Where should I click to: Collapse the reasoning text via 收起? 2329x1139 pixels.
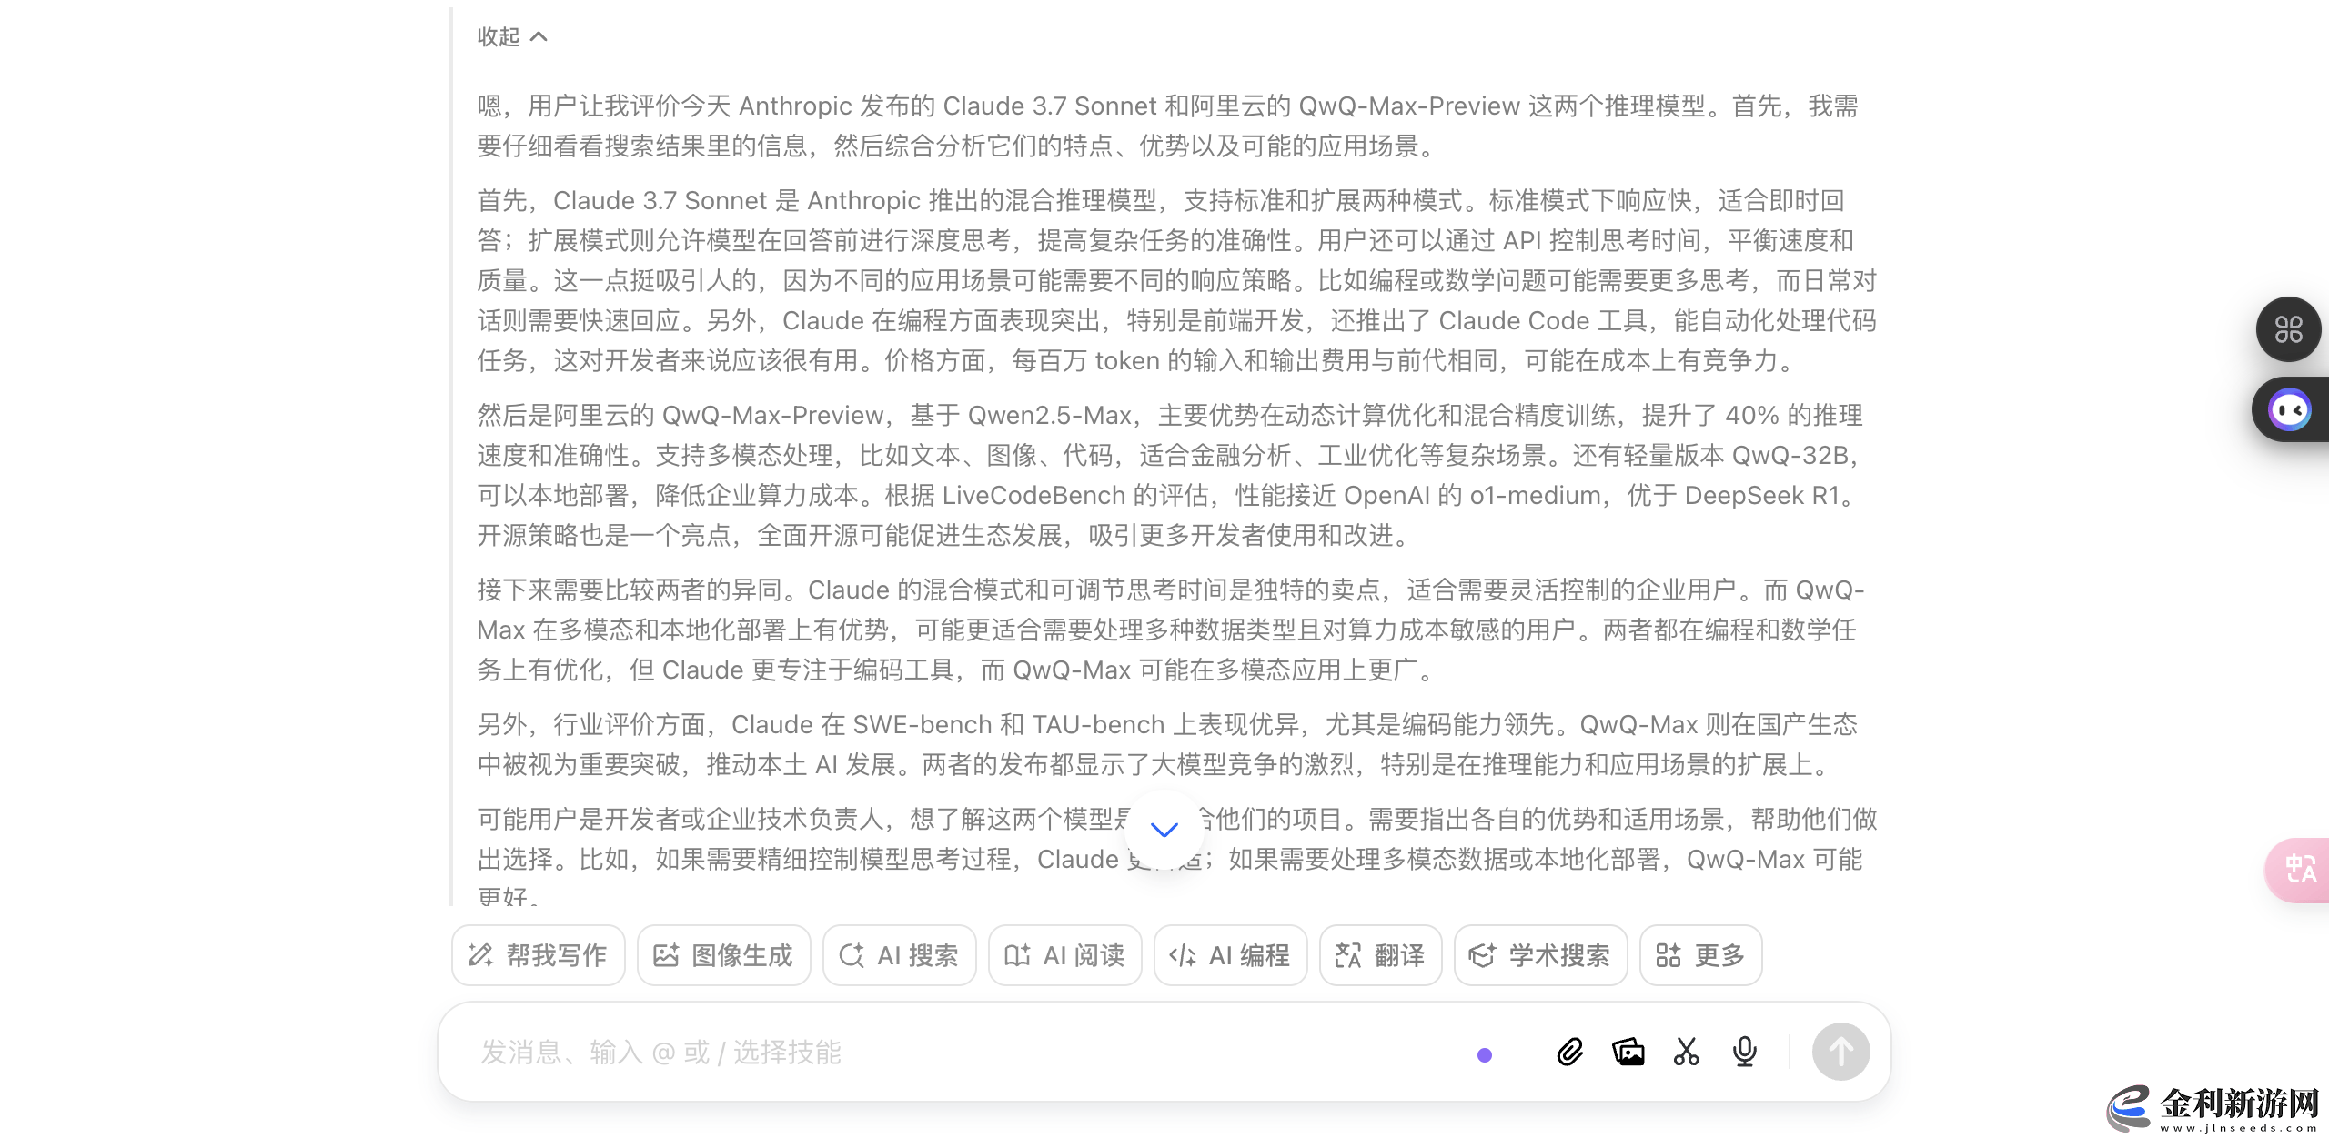click(x=511, y=36)
